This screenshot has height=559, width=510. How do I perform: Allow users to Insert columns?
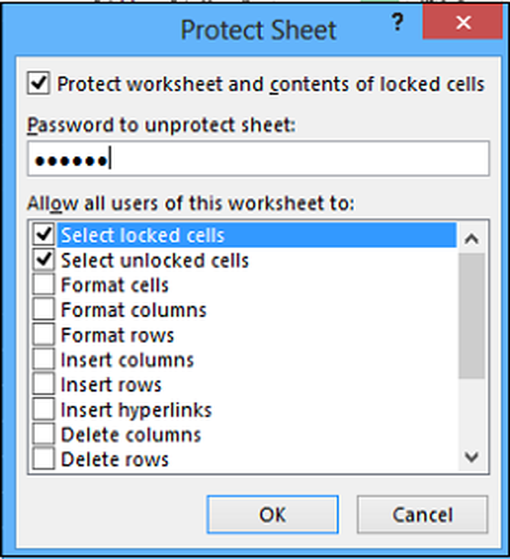tap(44, 359)
